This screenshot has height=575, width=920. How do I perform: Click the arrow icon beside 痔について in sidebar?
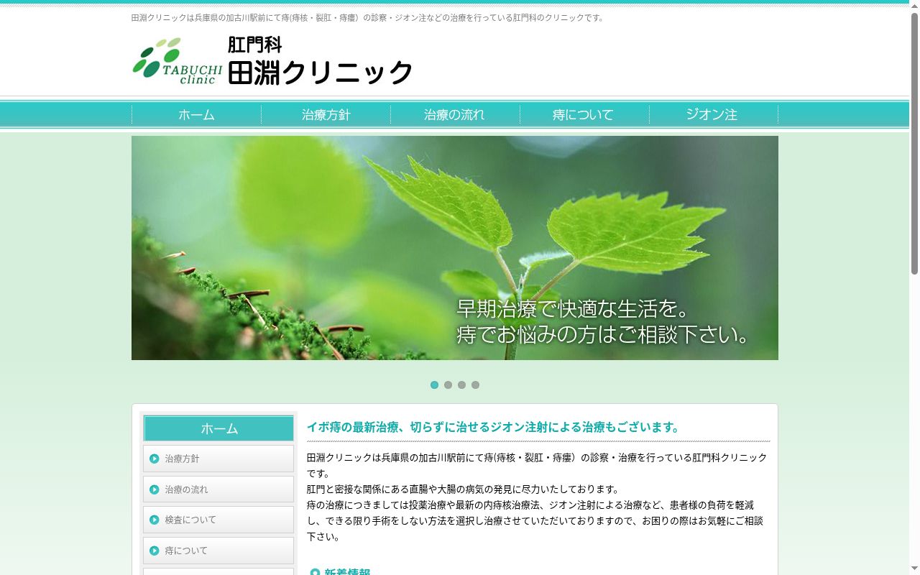pos(154,551)
